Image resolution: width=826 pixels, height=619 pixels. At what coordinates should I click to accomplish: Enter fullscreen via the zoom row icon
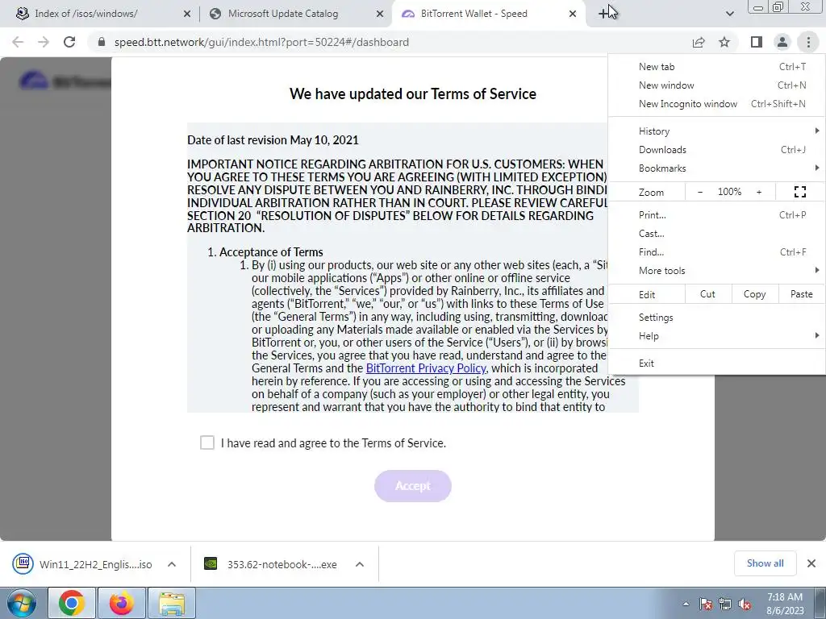point(799,192)
